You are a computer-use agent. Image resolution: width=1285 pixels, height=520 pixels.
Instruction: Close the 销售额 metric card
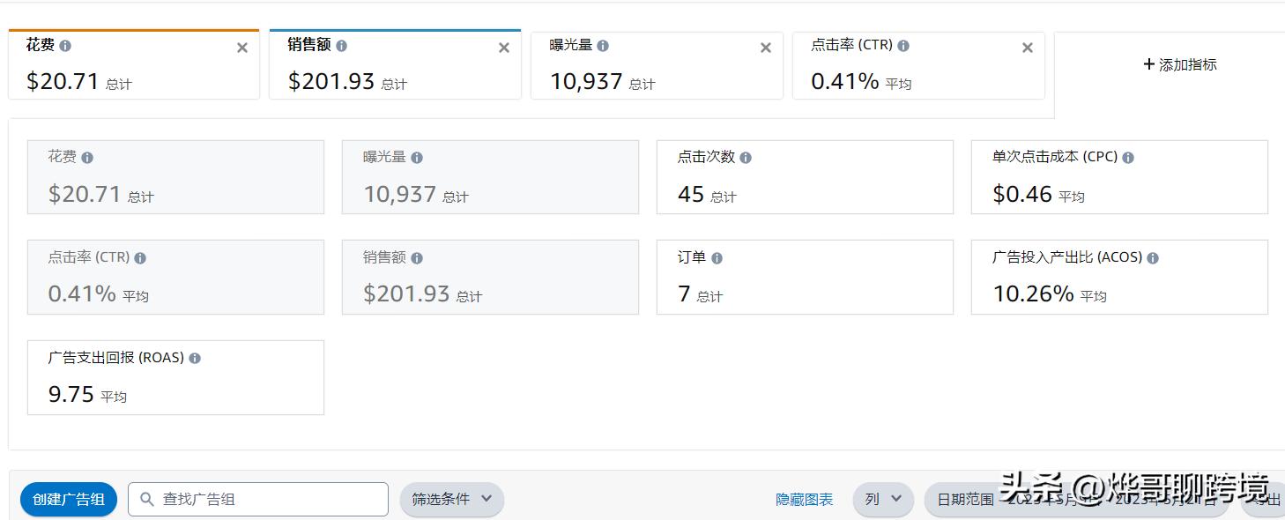[x=503, y=48]
